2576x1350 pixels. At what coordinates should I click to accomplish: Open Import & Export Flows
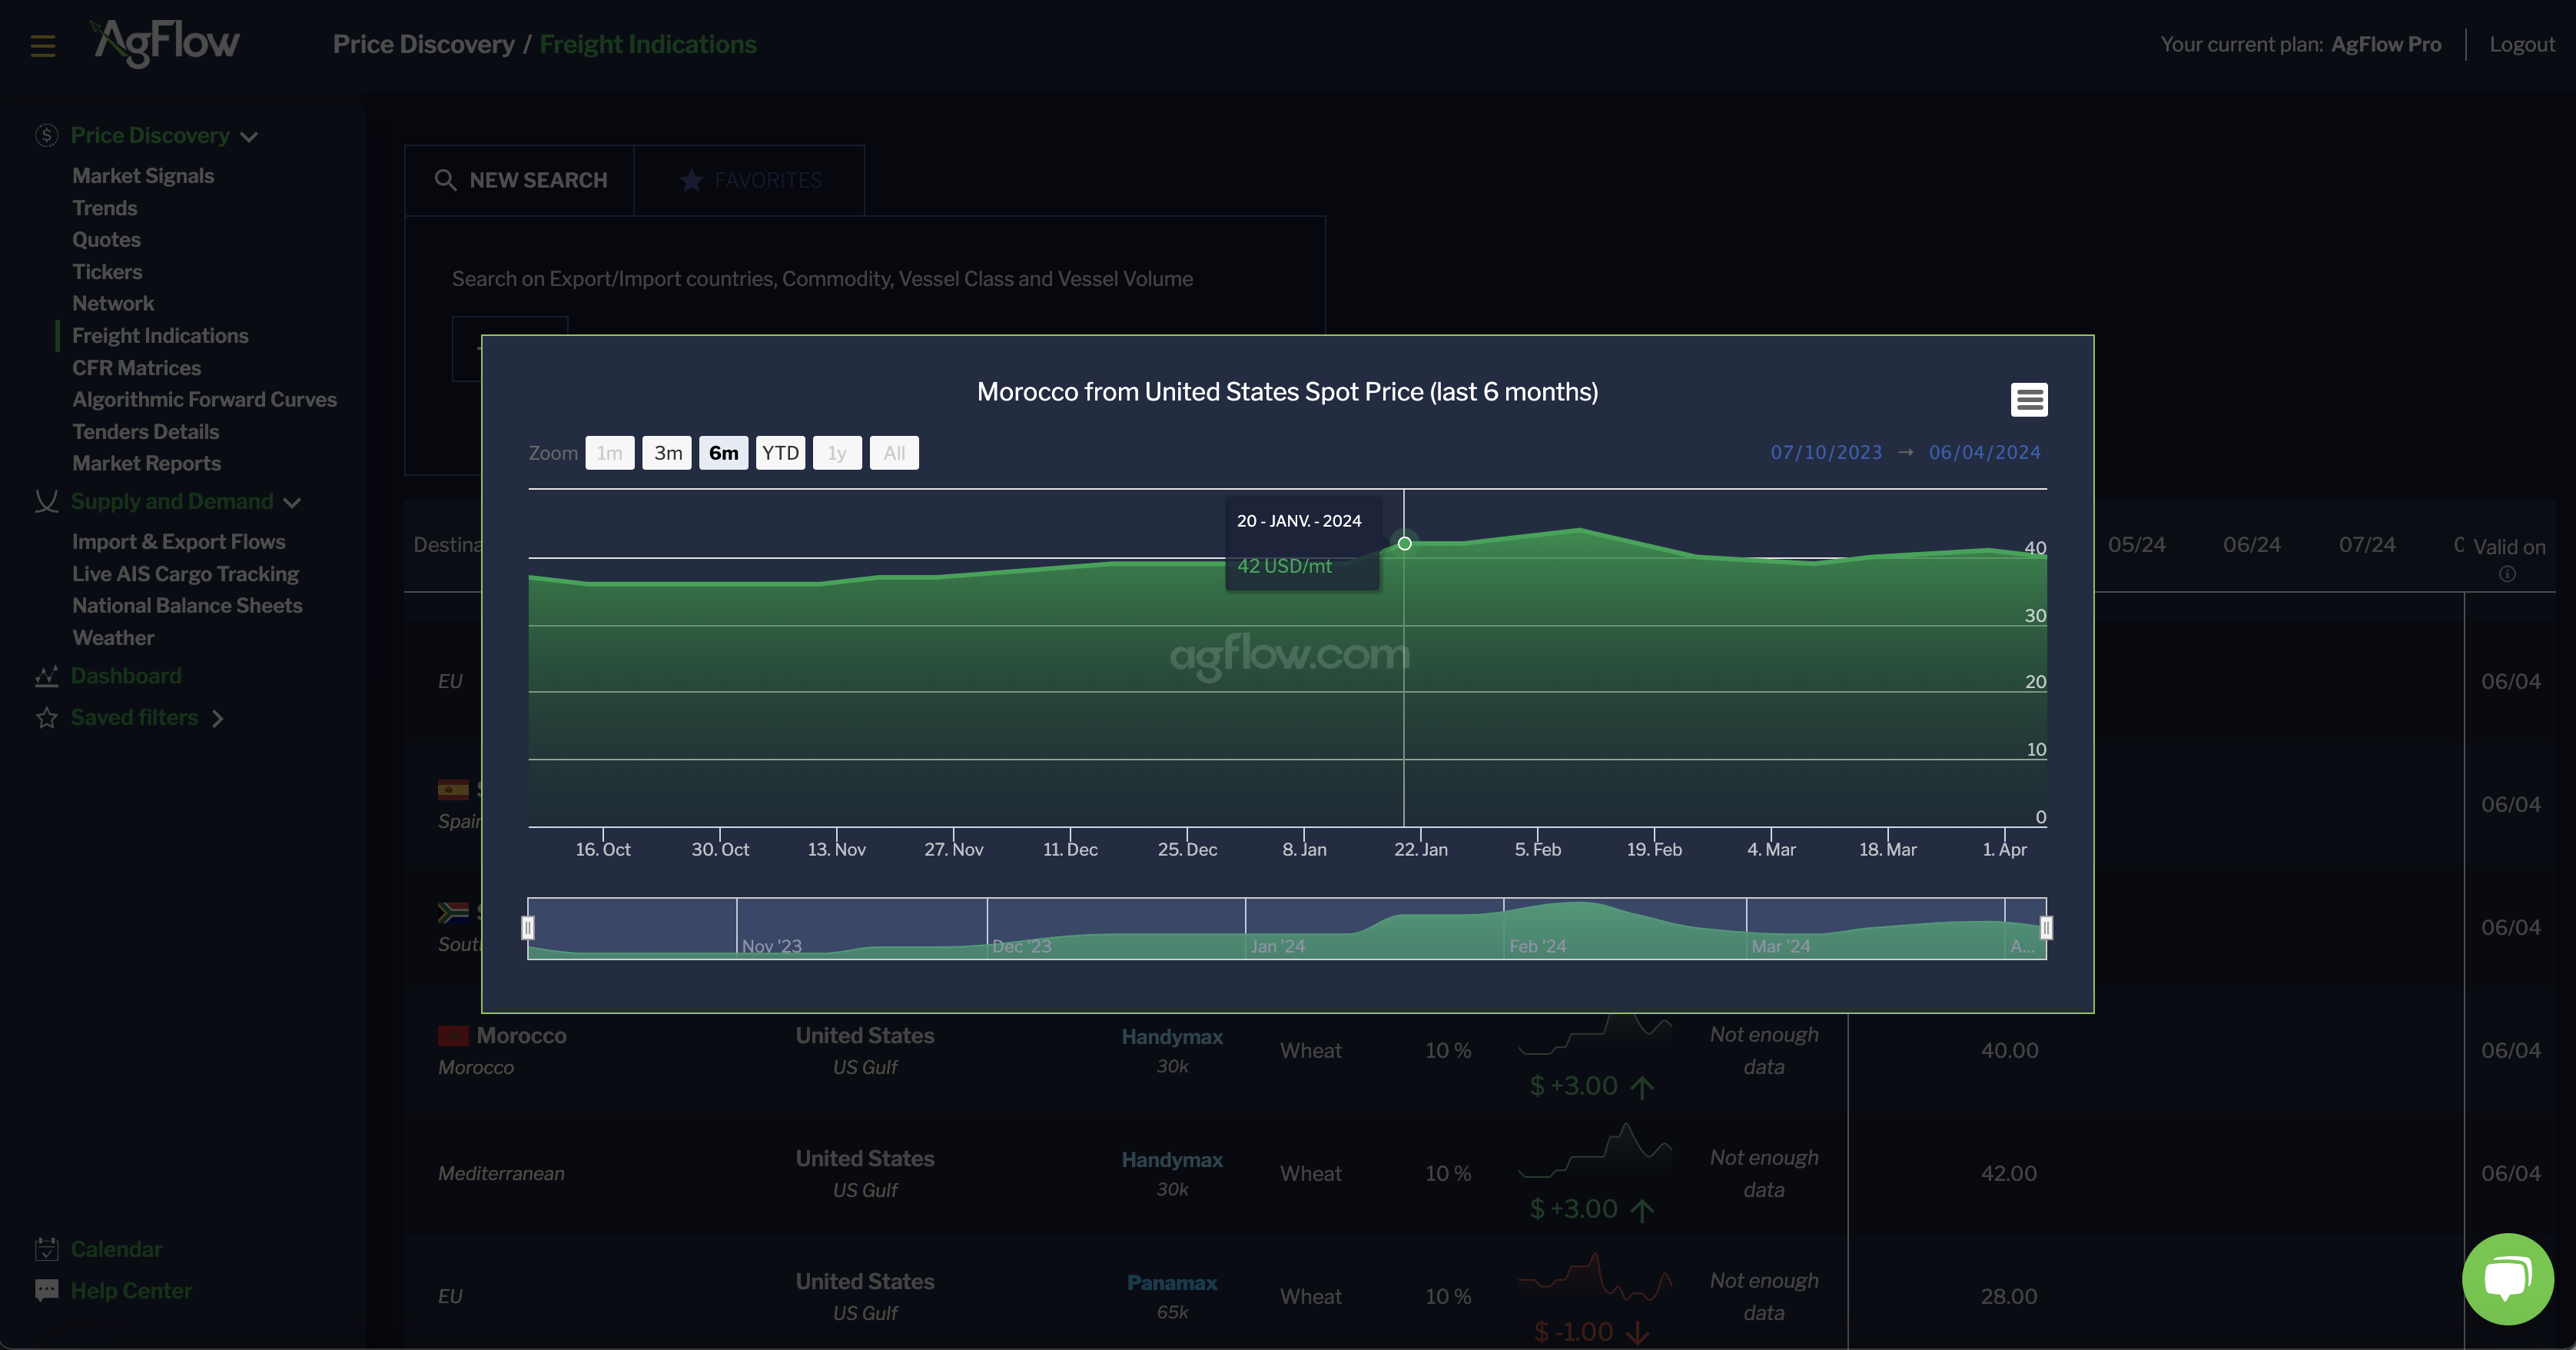tap(178, 543)
